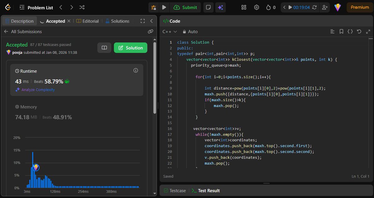Switch to the Description tab
The width and height of the screenshot is (374, 198).
coord(19,21)
